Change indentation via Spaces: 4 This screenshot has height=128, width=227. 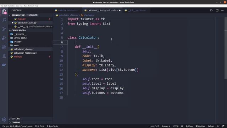point(166,126)
